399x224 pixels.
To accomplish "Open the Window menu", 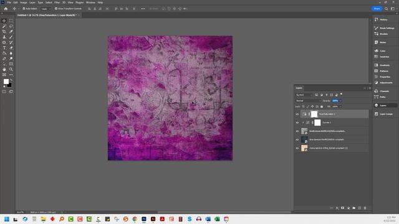I will click(x=90, y=2).
